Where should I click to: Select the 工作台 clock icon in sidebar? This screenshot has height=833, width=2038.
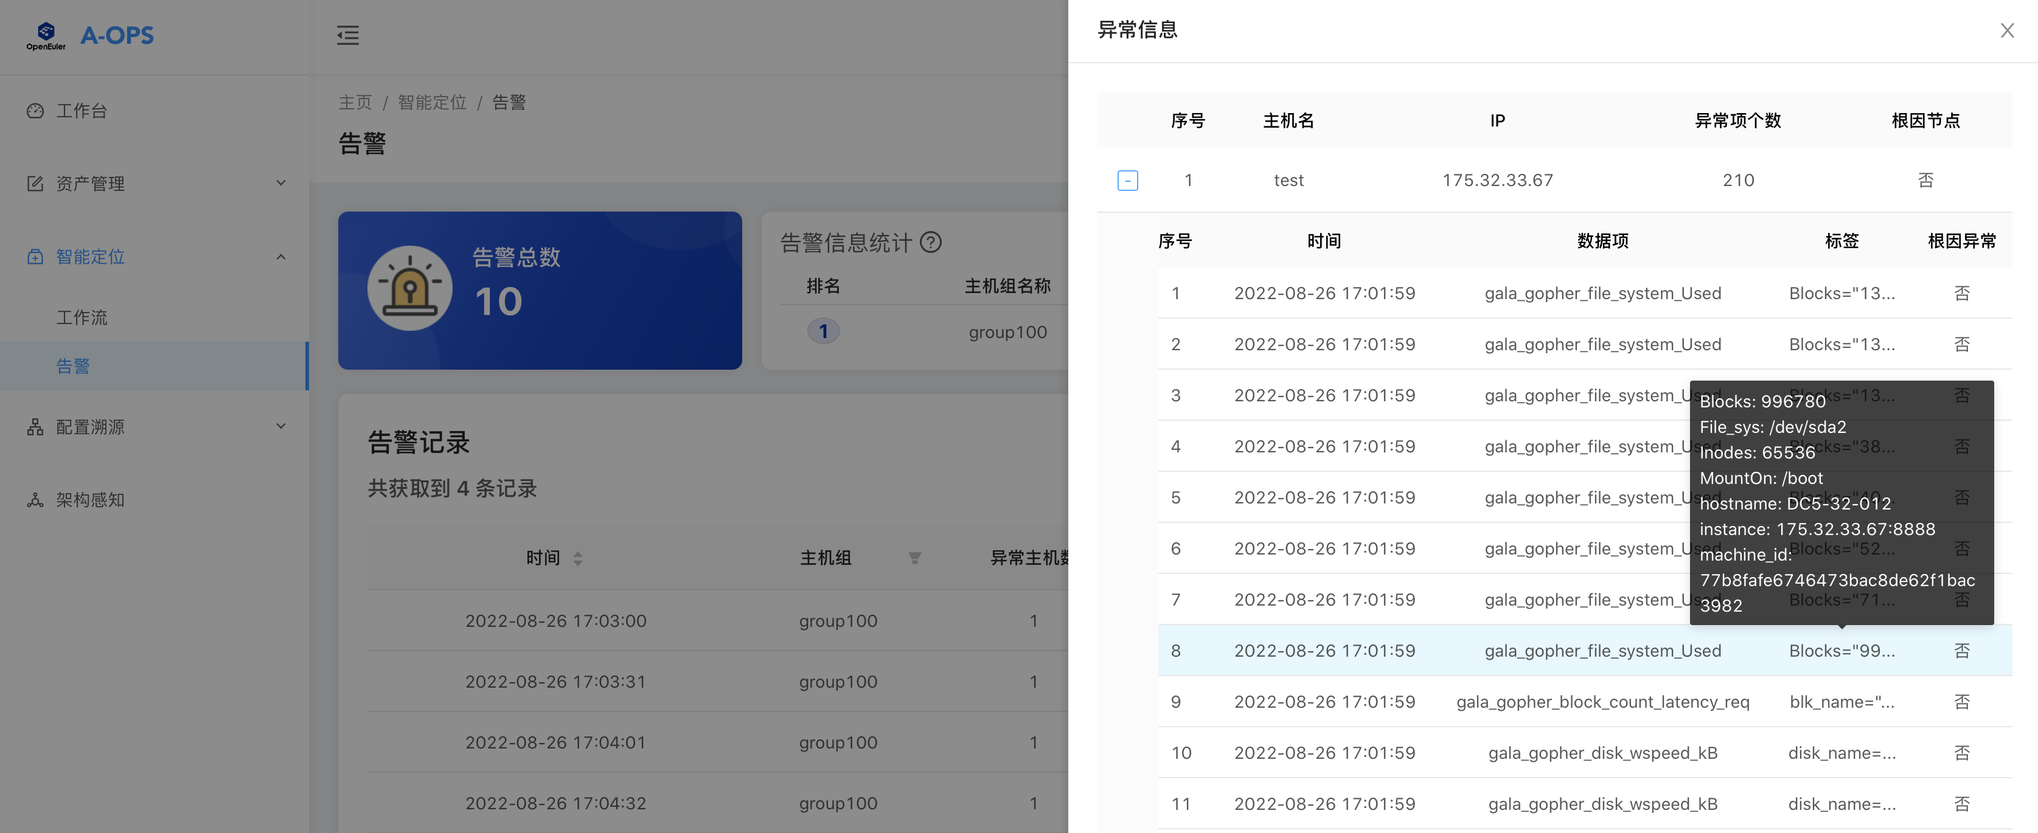click(x=35, y=111)
